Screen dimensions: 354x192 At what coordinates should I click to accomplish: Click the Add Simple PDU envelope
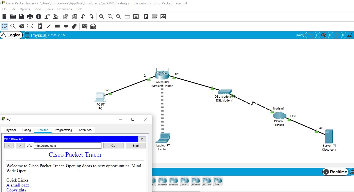[x=85, y=26]
